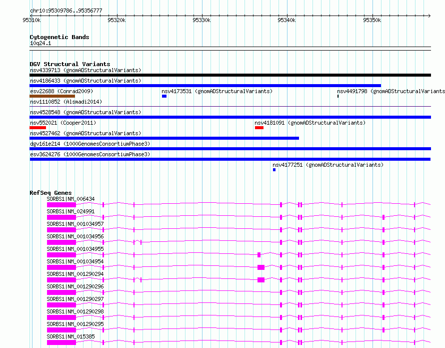The height and width of the screenshot is (348, 445).
Task: Click the large exon block of NM_015385
Action: point(61,342)
